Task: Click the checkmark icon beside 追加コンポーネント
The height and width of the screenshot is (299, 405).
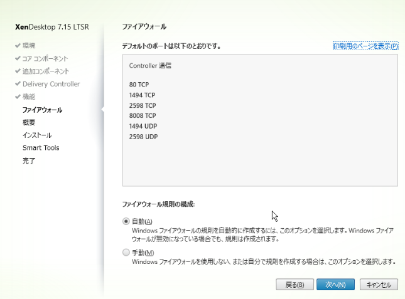Action: [18, 71]
